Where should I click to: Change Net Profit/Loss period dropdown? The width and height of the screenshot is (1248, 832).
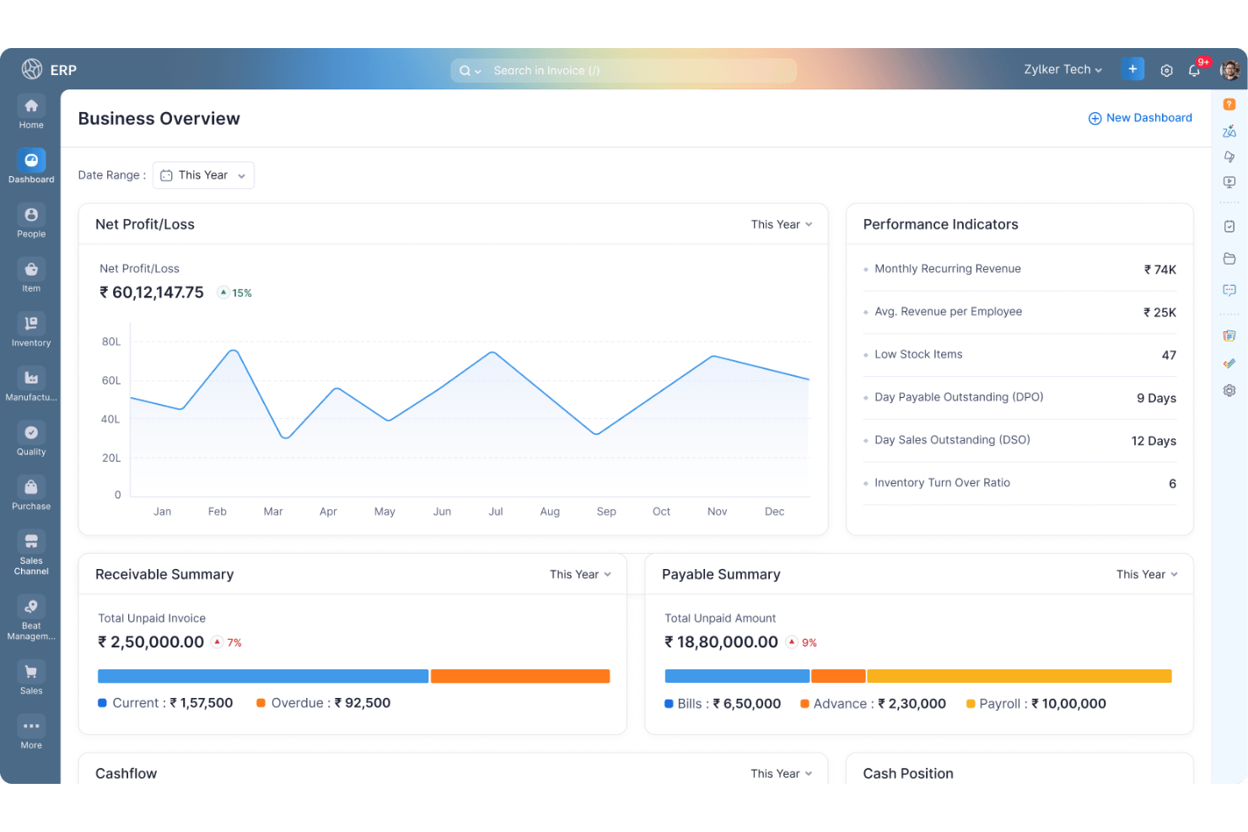781,224
